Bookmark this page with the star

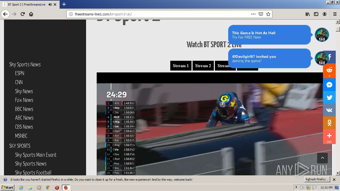(268, 14)
